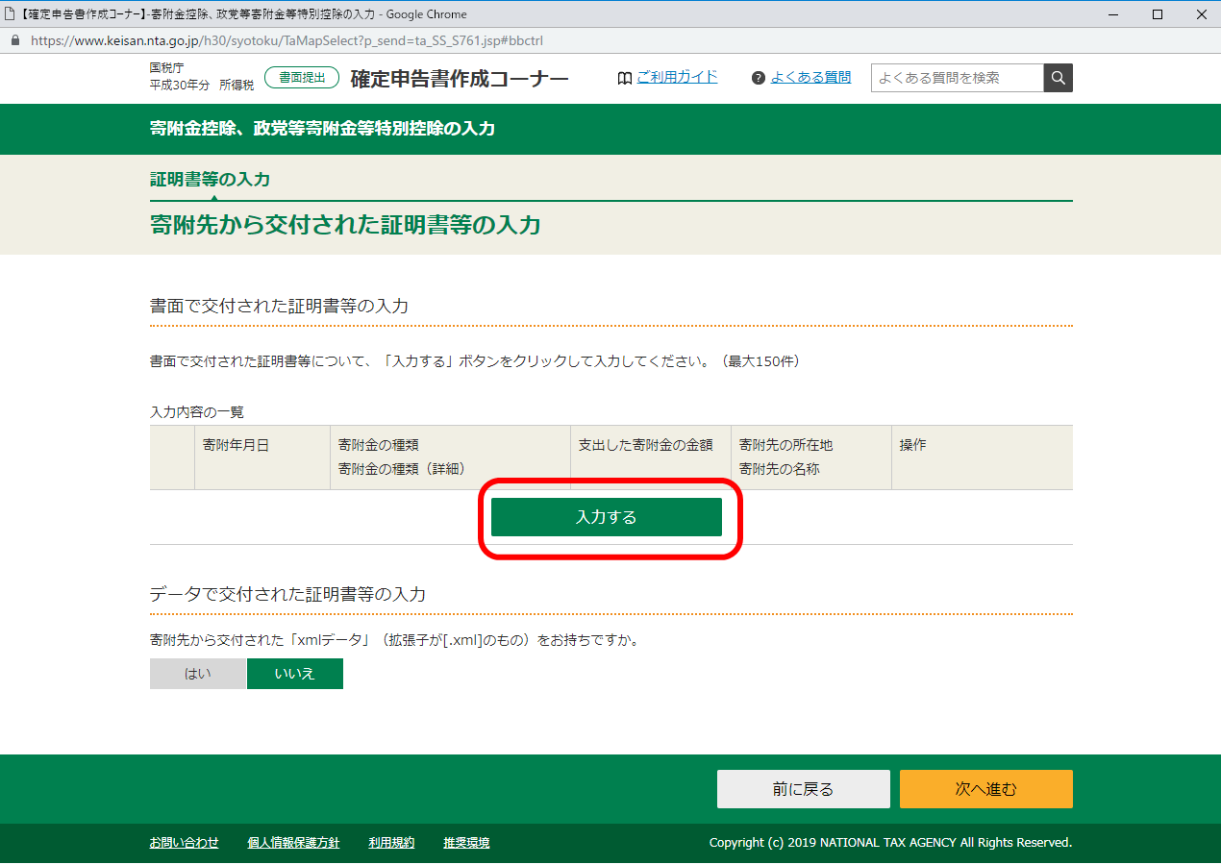Maximize the Chrome window

[1157, 14]
